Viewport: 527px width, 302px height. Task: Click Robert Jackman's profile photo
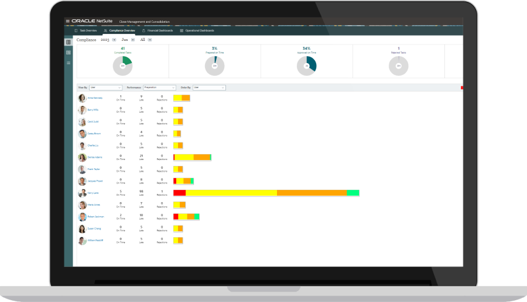tap(82, 217)
